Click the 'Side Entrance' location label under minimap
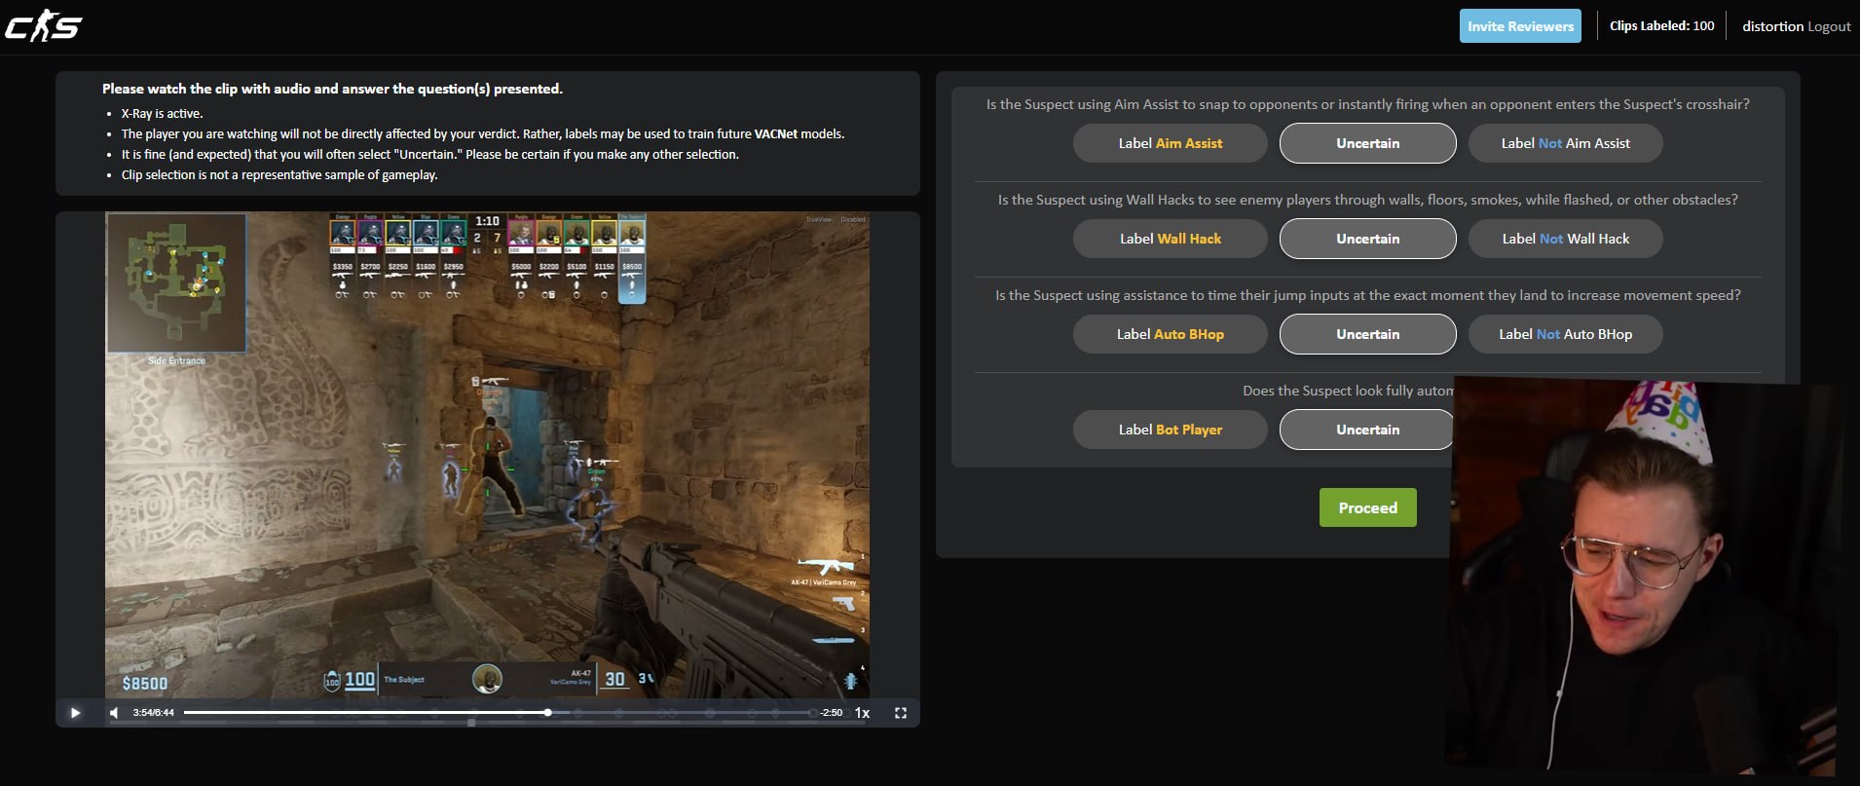1860x786 pixels. pos(176,360)
